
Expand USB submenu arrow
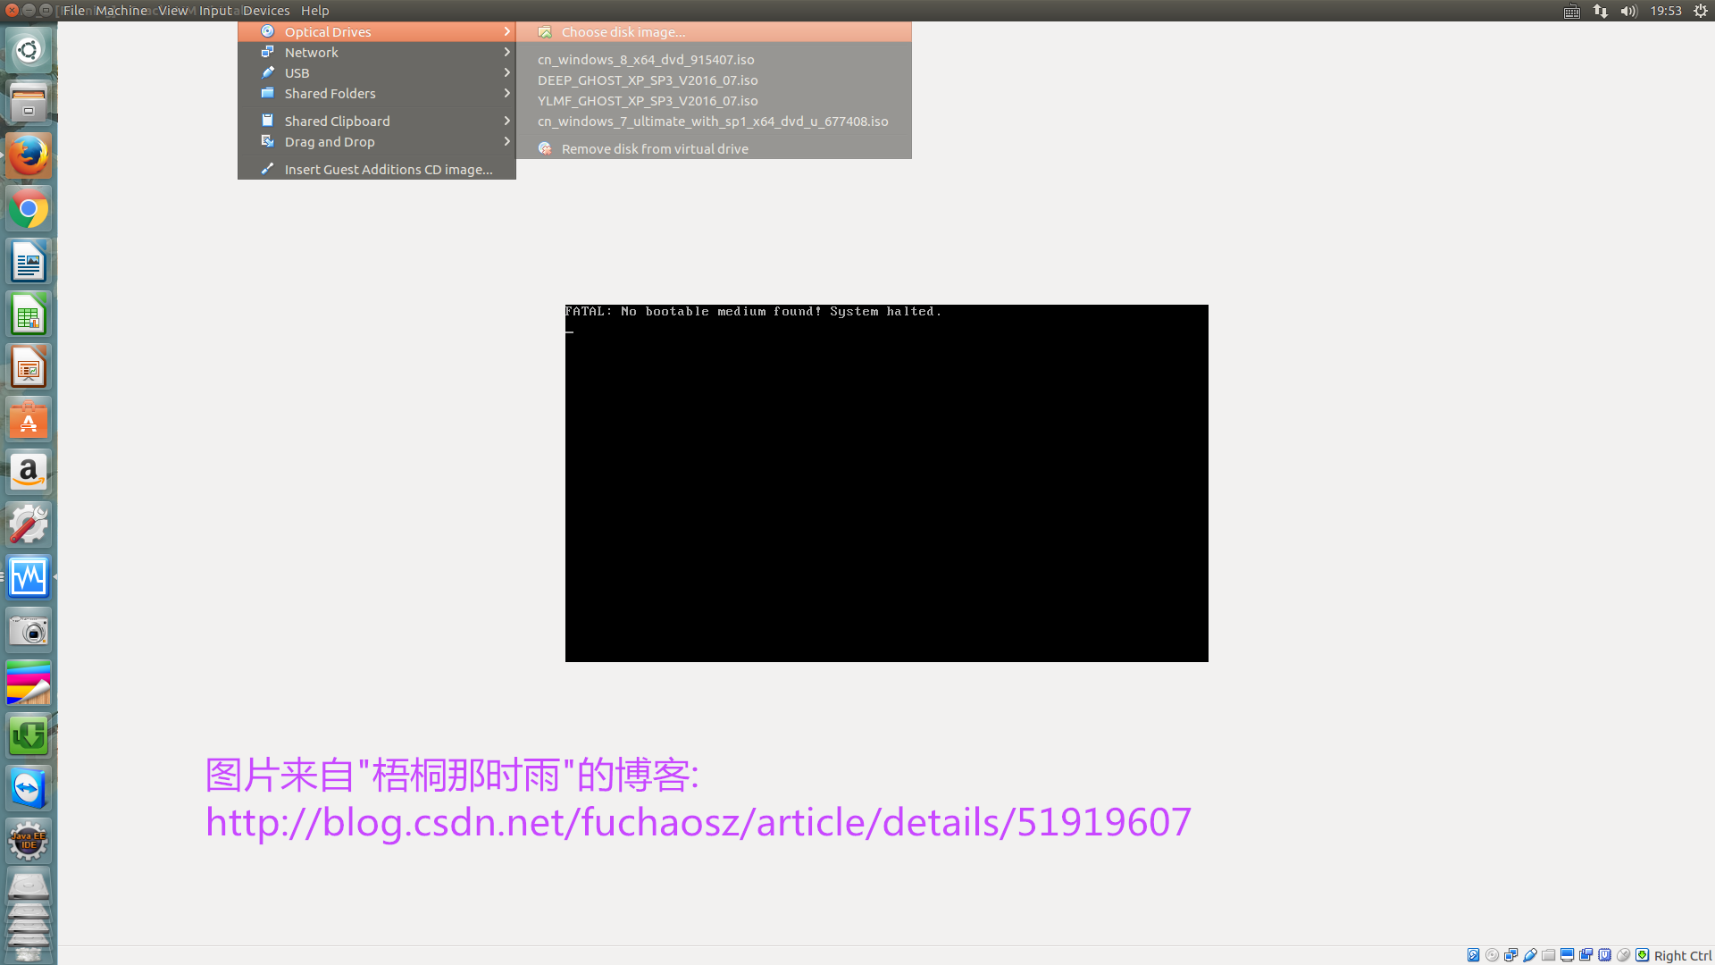pos(506,71)
